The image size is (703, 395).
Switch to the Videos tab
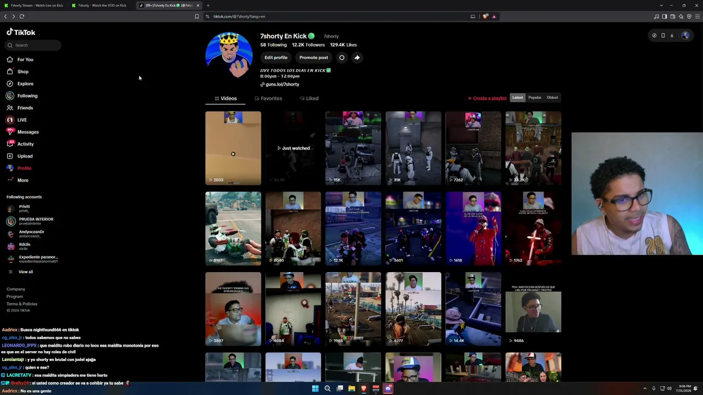click(226, 99)
